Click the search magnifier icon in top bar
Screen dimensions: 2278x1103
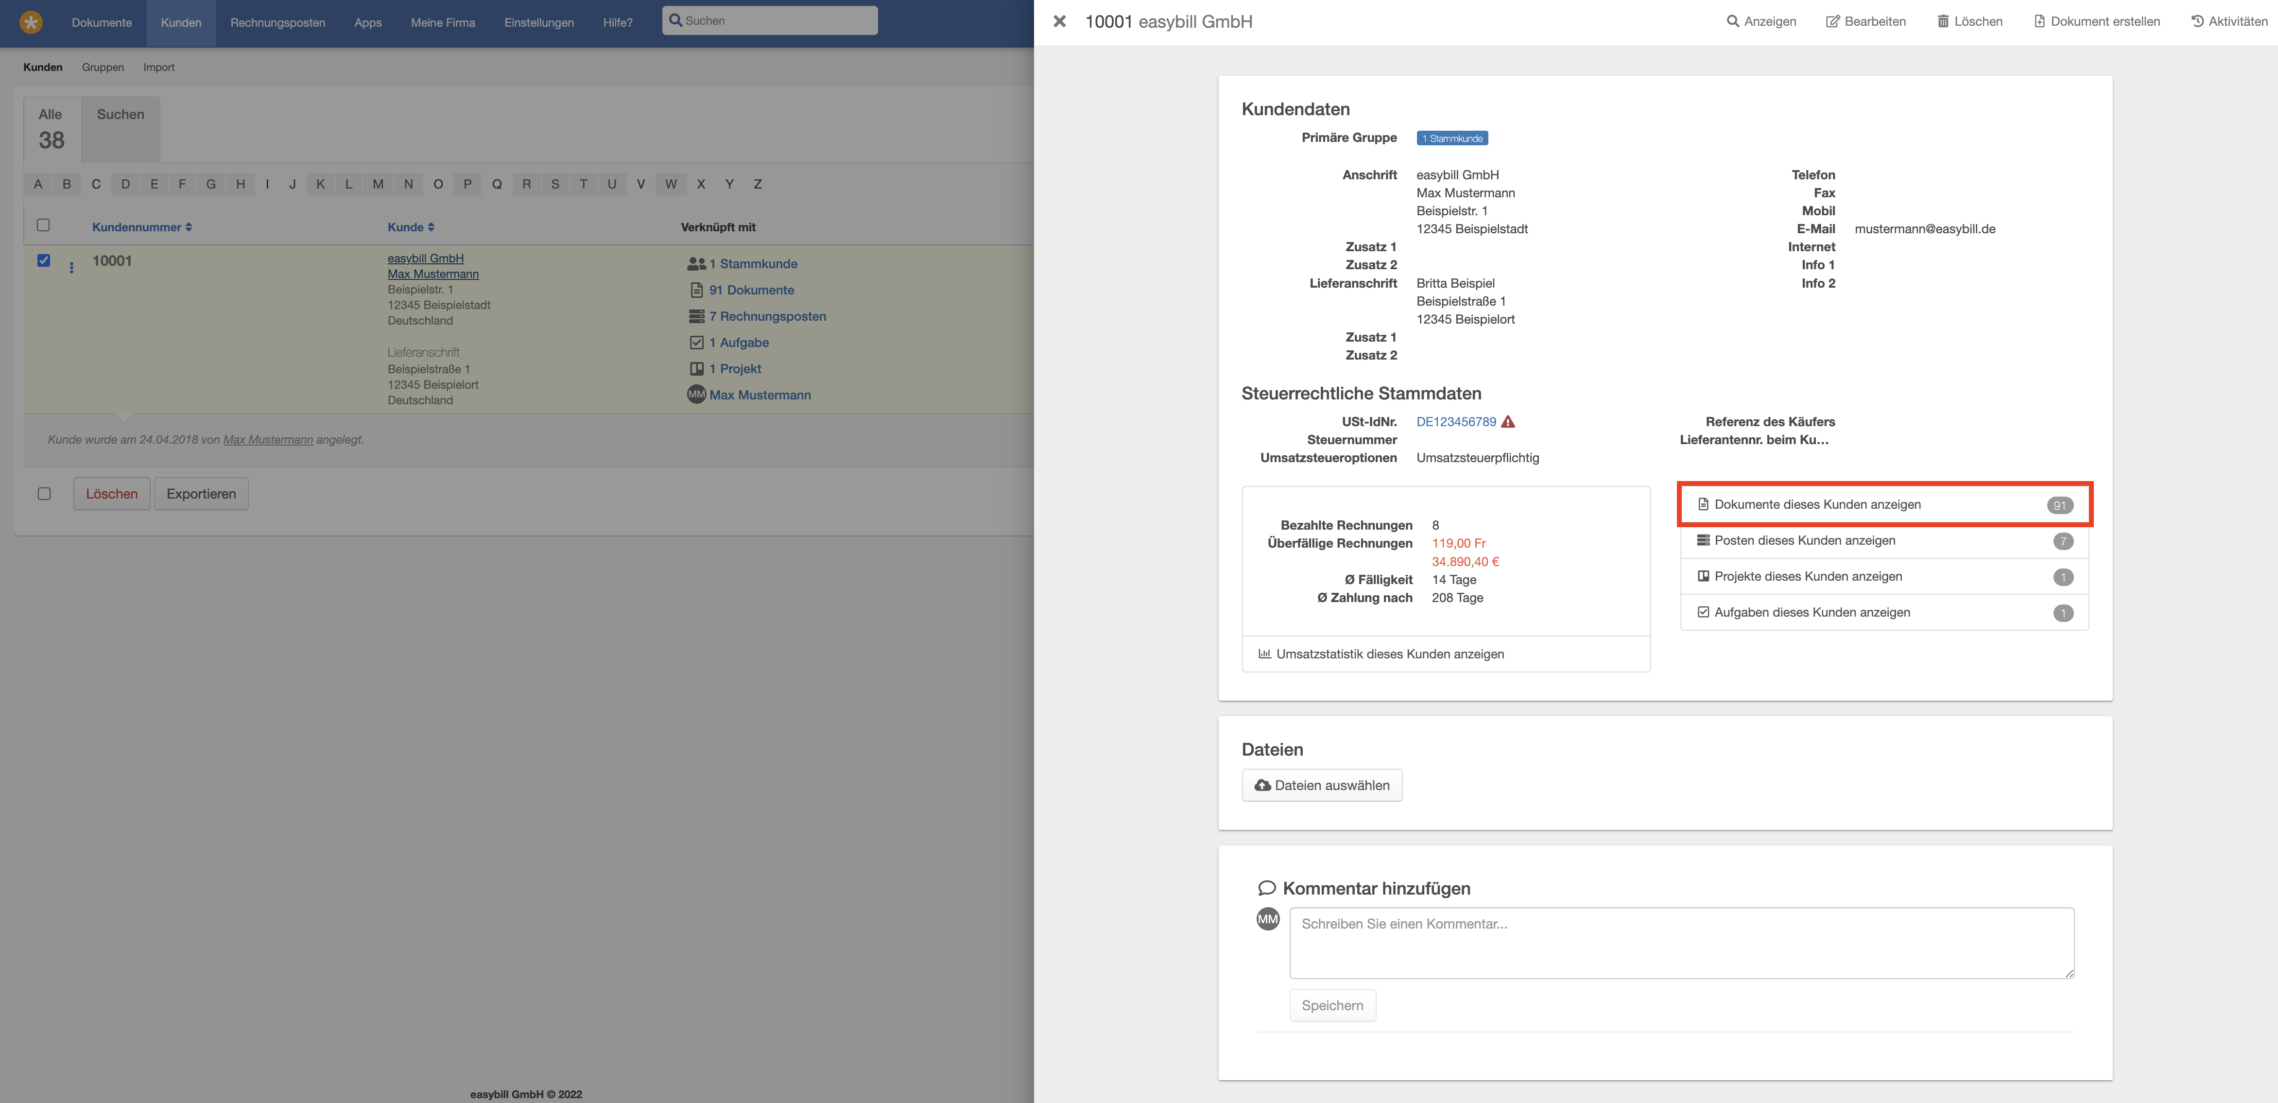(x=675, y=20)
